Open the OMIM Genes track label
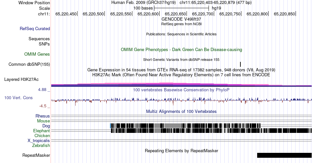The image size is (312, 163). click(37, 54)
